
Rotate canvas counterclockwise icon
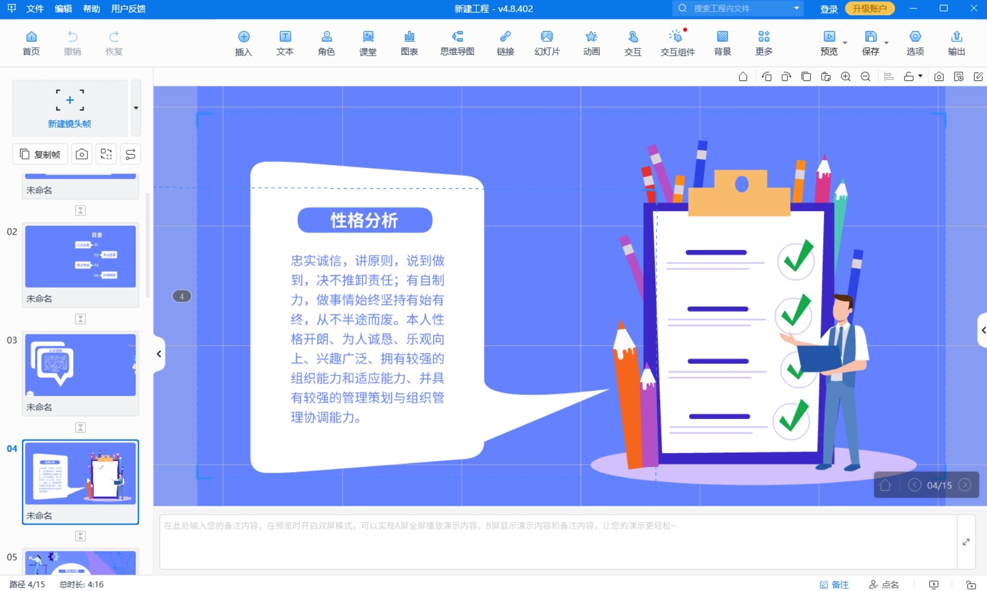click(766, 77)
